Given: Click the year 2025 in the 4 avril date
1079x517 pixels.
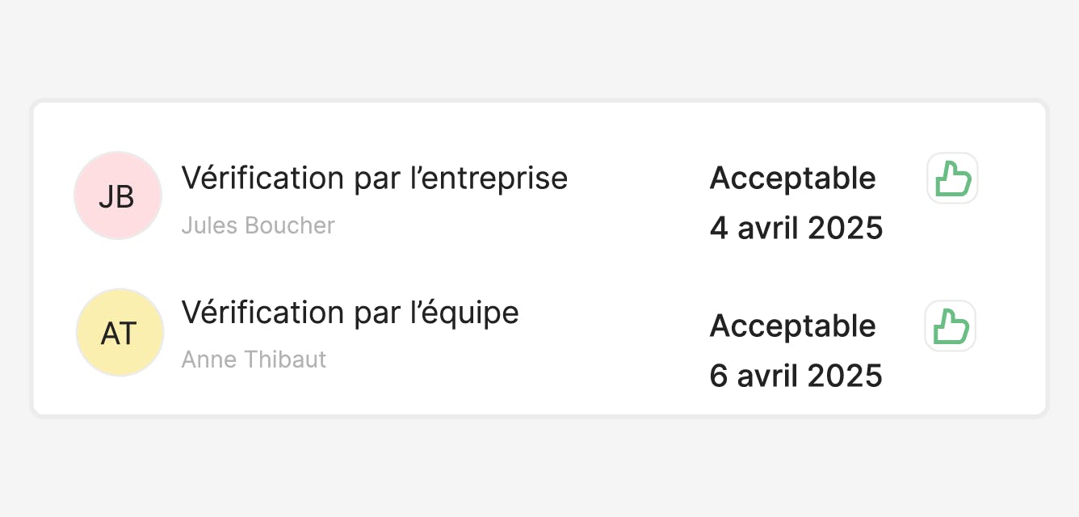Looking at the screenshot, I should click(845, 229).
